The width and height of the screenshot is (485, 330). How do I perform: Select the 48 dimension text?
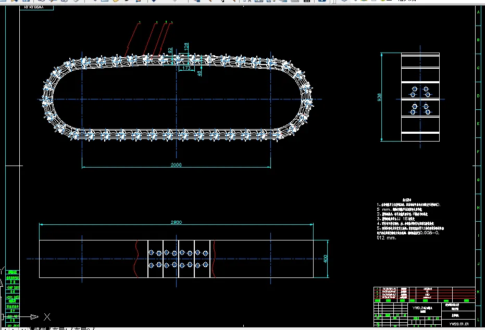click(199, 73)
